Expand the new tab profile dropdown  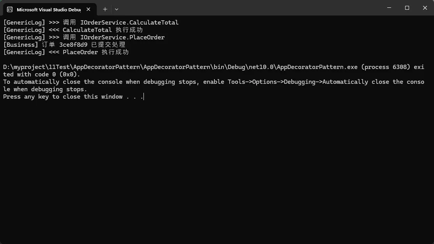pyautogui.click(x=117, y=9)
